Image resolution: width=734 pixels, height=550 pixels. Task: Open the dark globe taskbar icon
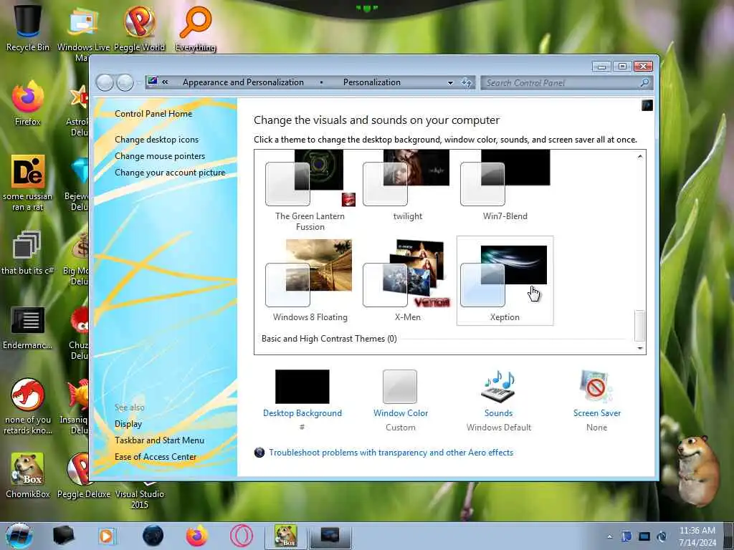(x=153, y=536)
